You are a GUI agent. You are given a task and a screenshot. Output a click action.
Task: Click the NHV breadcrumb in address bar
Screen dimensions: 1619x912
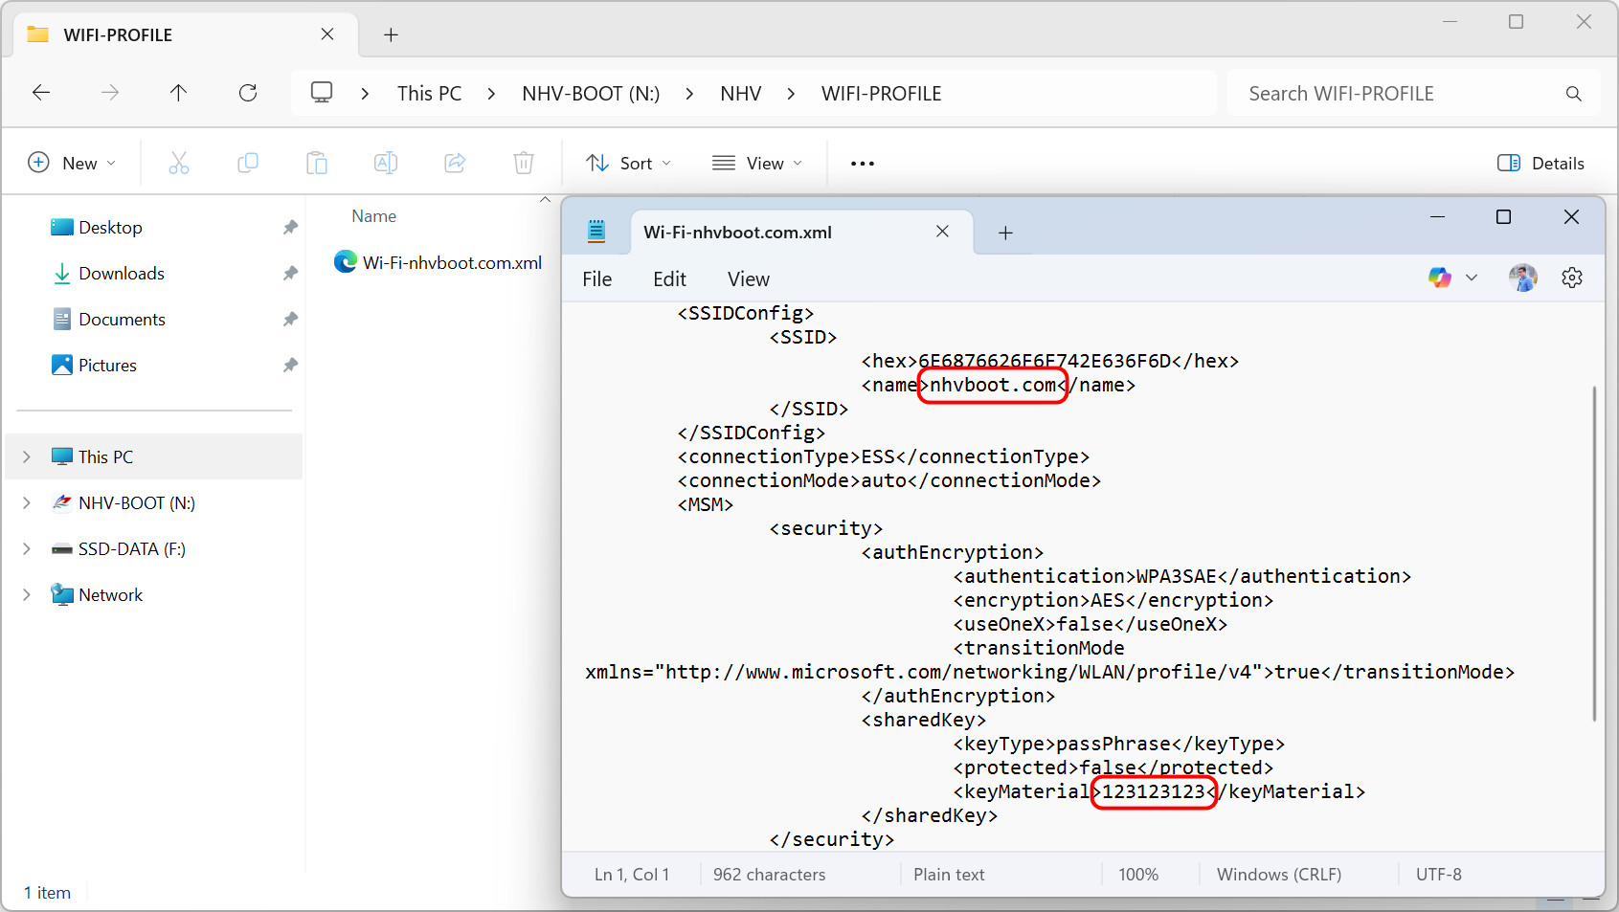[740, 94]
